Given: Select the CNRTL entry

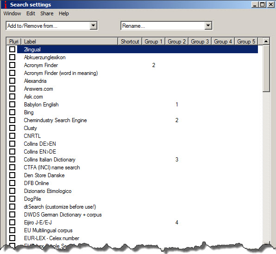Looking at the screenshot, I should coord(32,136).
